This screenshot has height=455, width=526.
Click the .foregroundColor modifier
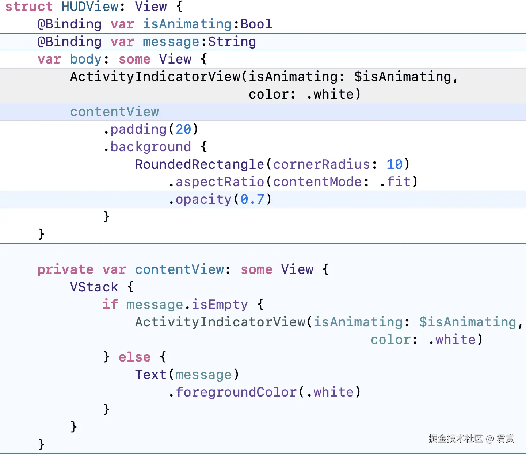(x=232, y=392)
